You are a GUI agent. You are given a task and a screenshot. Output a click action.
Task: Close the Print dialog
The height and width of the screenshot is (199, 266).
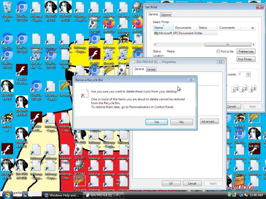pos(260,7)
